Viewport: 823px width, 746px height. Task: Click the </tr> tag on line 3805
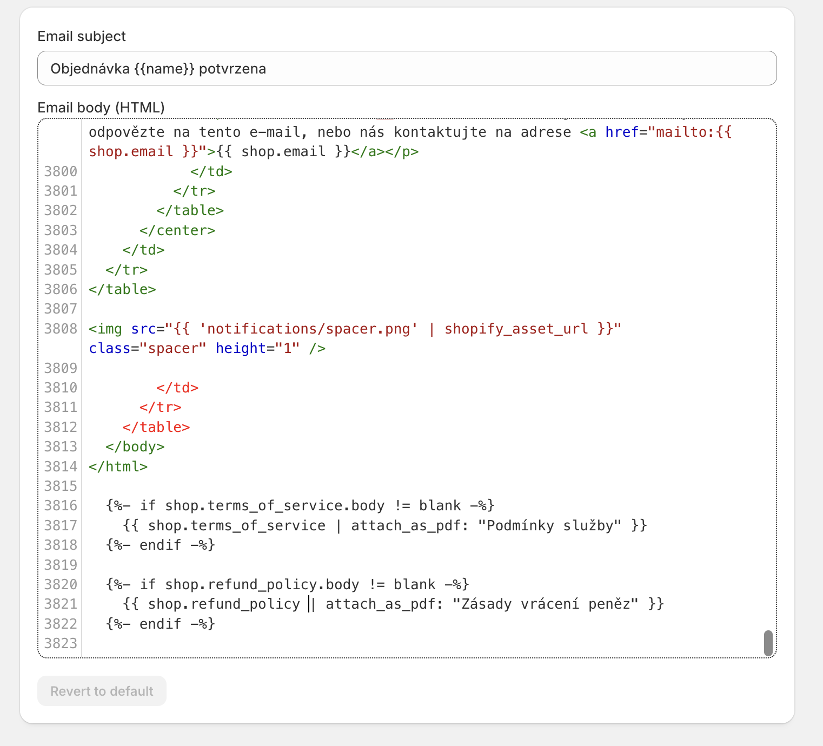coord(127,270)
